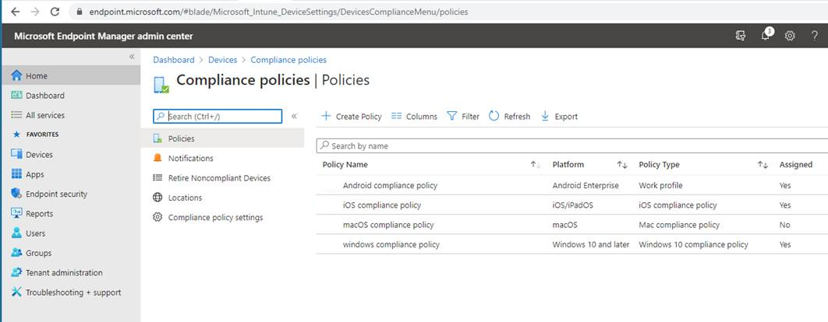Collapse the left navigation sidebar chevron

(132, 57)
